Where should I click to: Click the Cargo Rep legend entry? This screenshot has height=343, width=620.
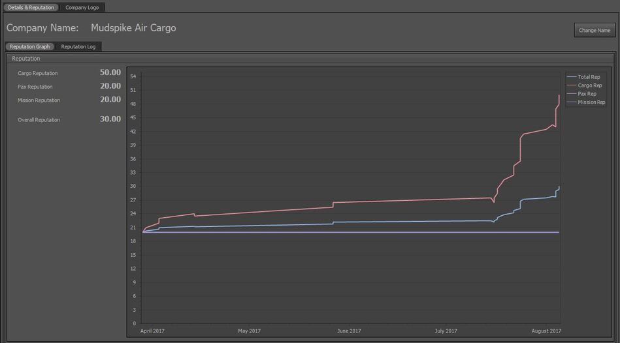click(x=589, y=85)
